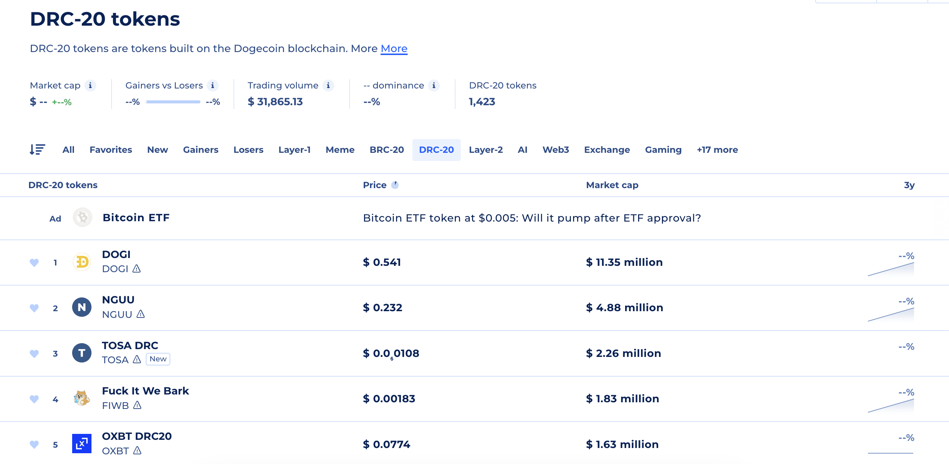Open the TOSA DRC token name link
This screenshot has height=464, width=949.
point(130,345)
